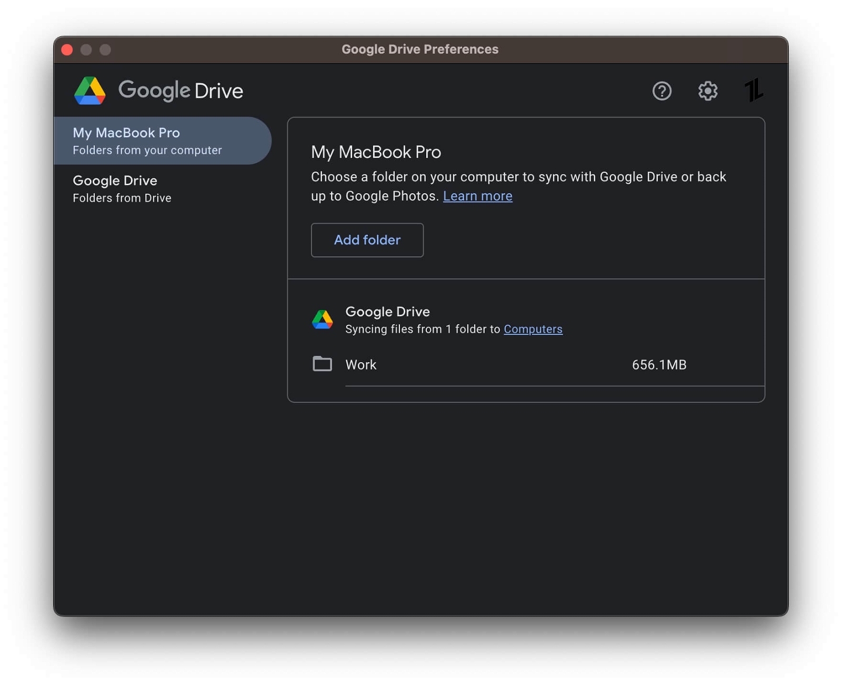
Task: Open the Learn more link
Action: [x=477, y=196]
